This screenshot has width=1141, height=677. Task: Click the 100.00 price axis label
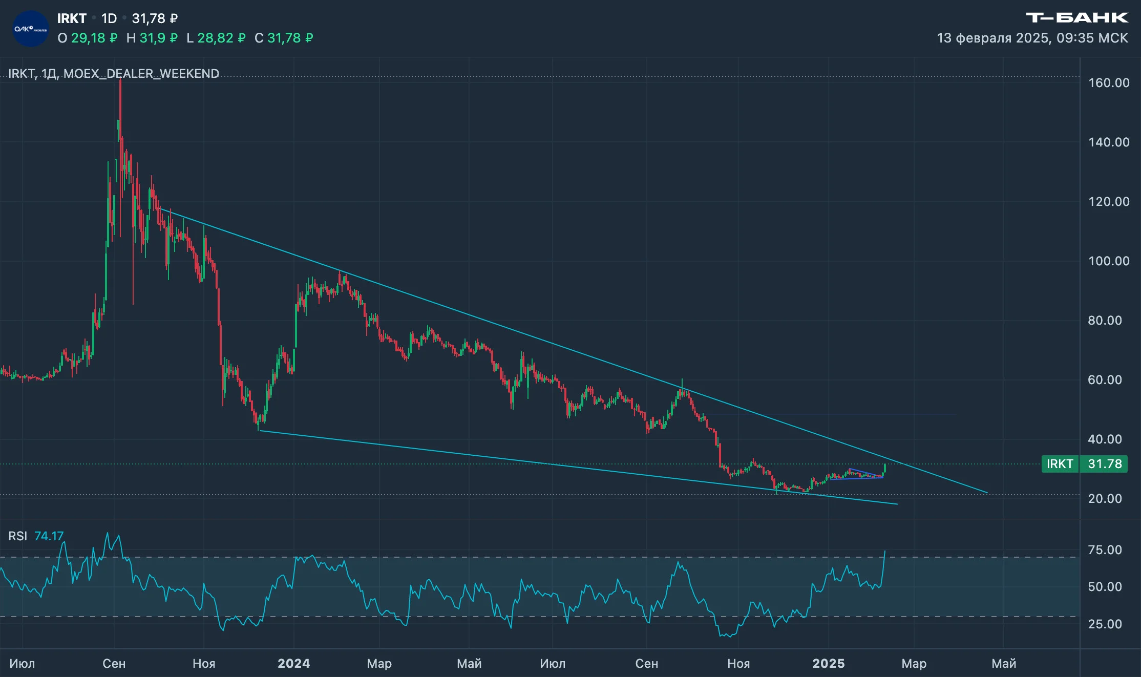pos(1109,261)
